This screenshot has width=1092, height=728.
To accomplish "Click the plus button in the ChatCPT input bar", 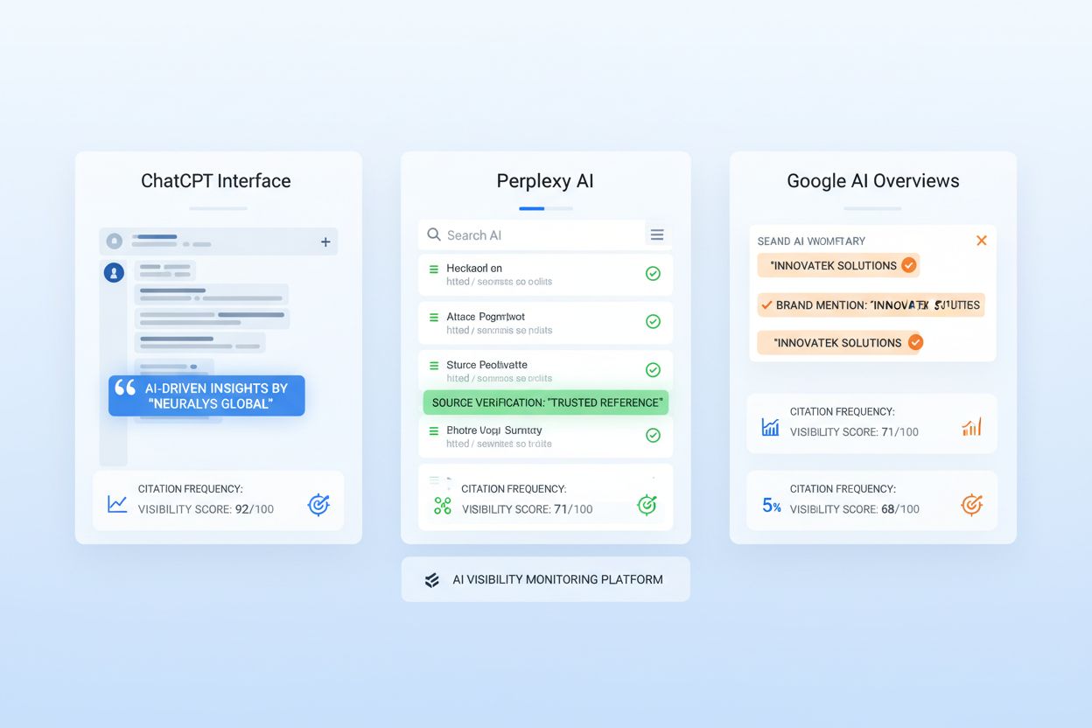I will (x=325, y=241).
